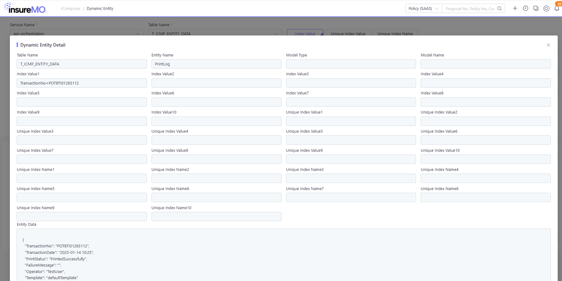Click the "TransactionNo": "POTBTI01265112" line
562x281 pixels.
(57, 246)
